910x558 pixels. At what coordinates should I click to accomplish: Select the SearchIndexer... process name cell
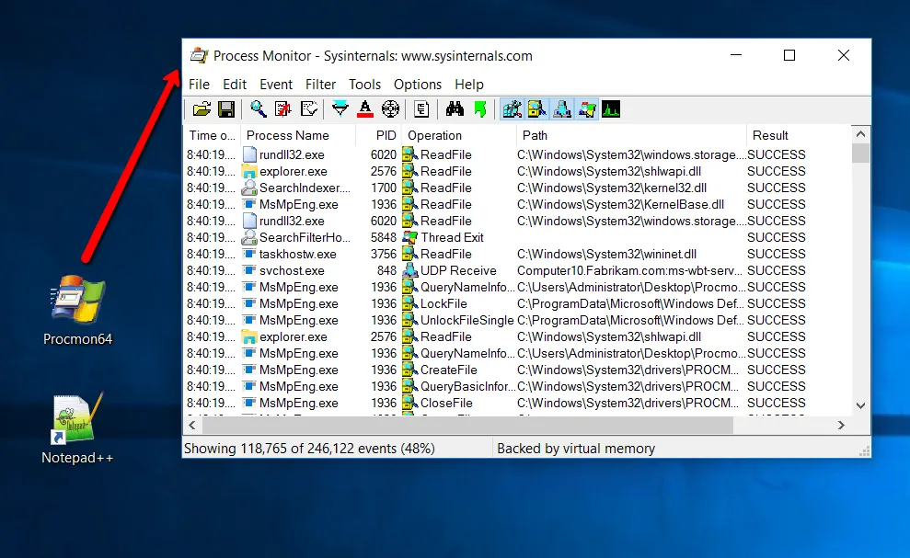(x=305, y=188)
